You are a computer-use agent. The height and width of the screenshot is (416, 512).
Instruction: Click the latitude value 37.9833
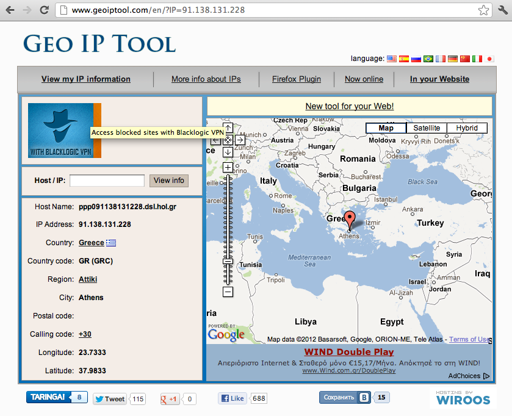[92, 371]
